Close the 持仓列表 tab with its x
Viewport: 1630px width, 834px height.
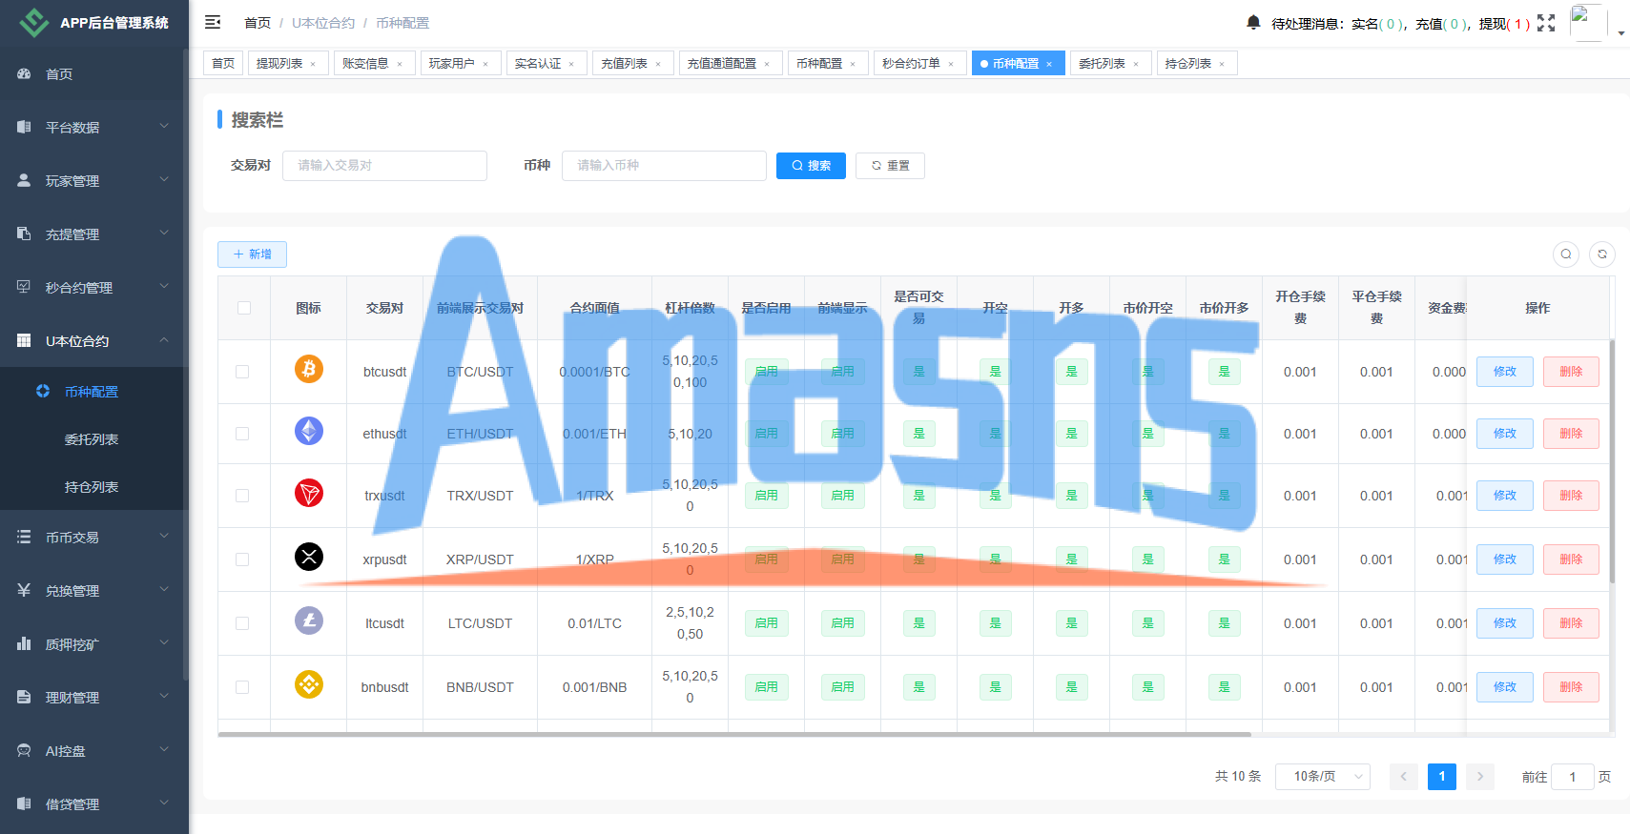click(1222, 64)
